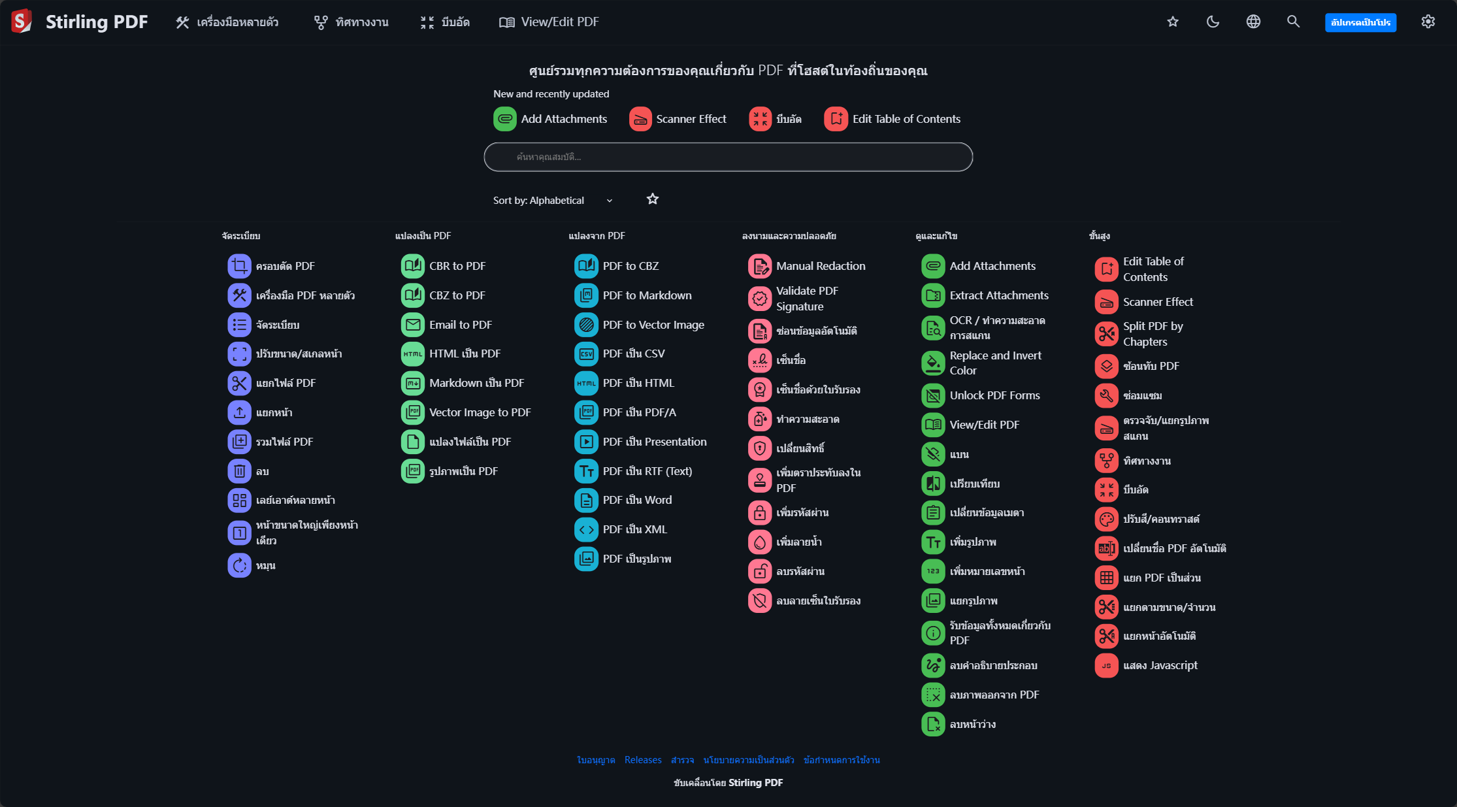Open the Unlock PDF Forms tool
Image resolution: width=1457 pixels, height=807 pixels.
point(994,395)
